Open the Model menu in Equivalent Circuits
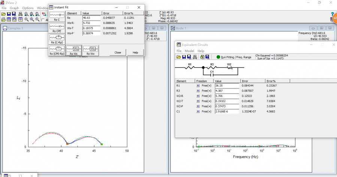Viewport: 337px width, 177px height. pos(189,51)
